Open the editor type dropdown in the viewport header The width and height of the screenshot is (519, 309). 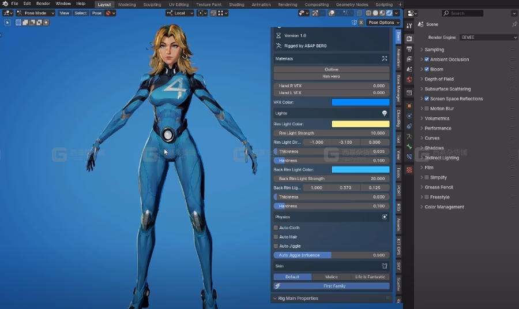coord(7,13)
